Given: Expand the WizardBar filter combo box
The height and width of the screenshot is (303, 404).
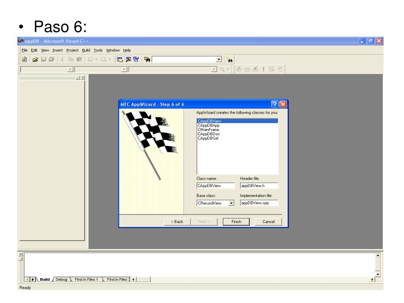Looking at the screenshot, I should click(x=124, y=69).
